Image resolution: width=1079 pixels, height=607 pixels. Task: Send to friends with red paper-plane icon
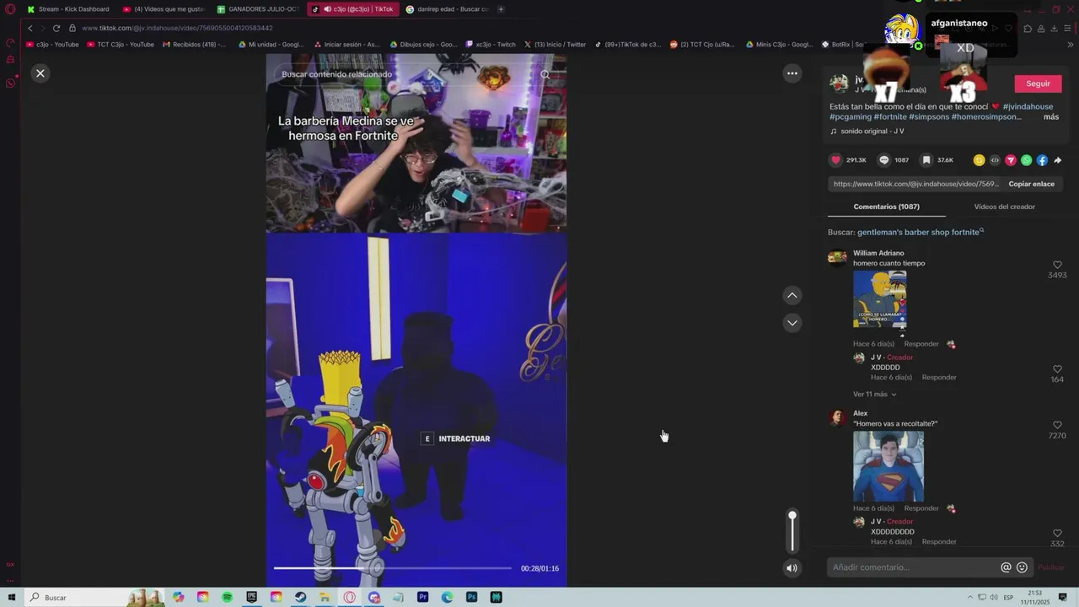tap(1011, 160)
